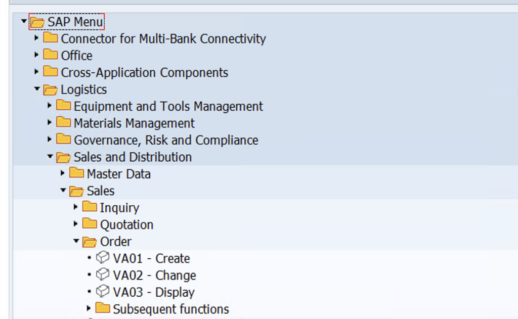Select the SAP Menu label
The image size is (518, 319).
point(75,22)
